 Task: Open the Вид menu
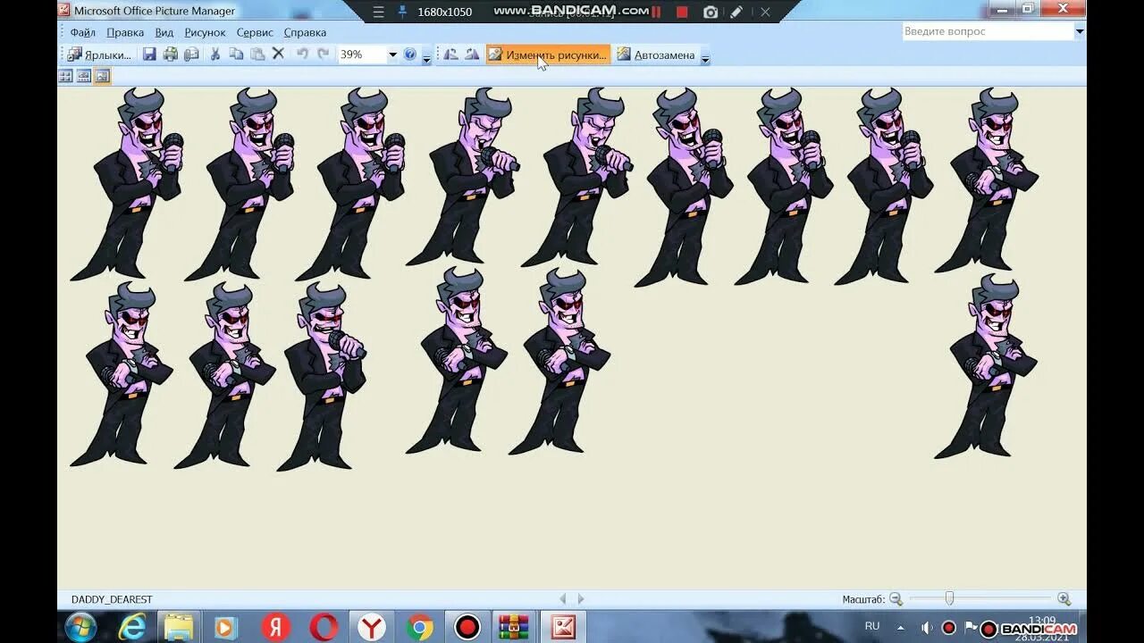(x=164, y=32)
